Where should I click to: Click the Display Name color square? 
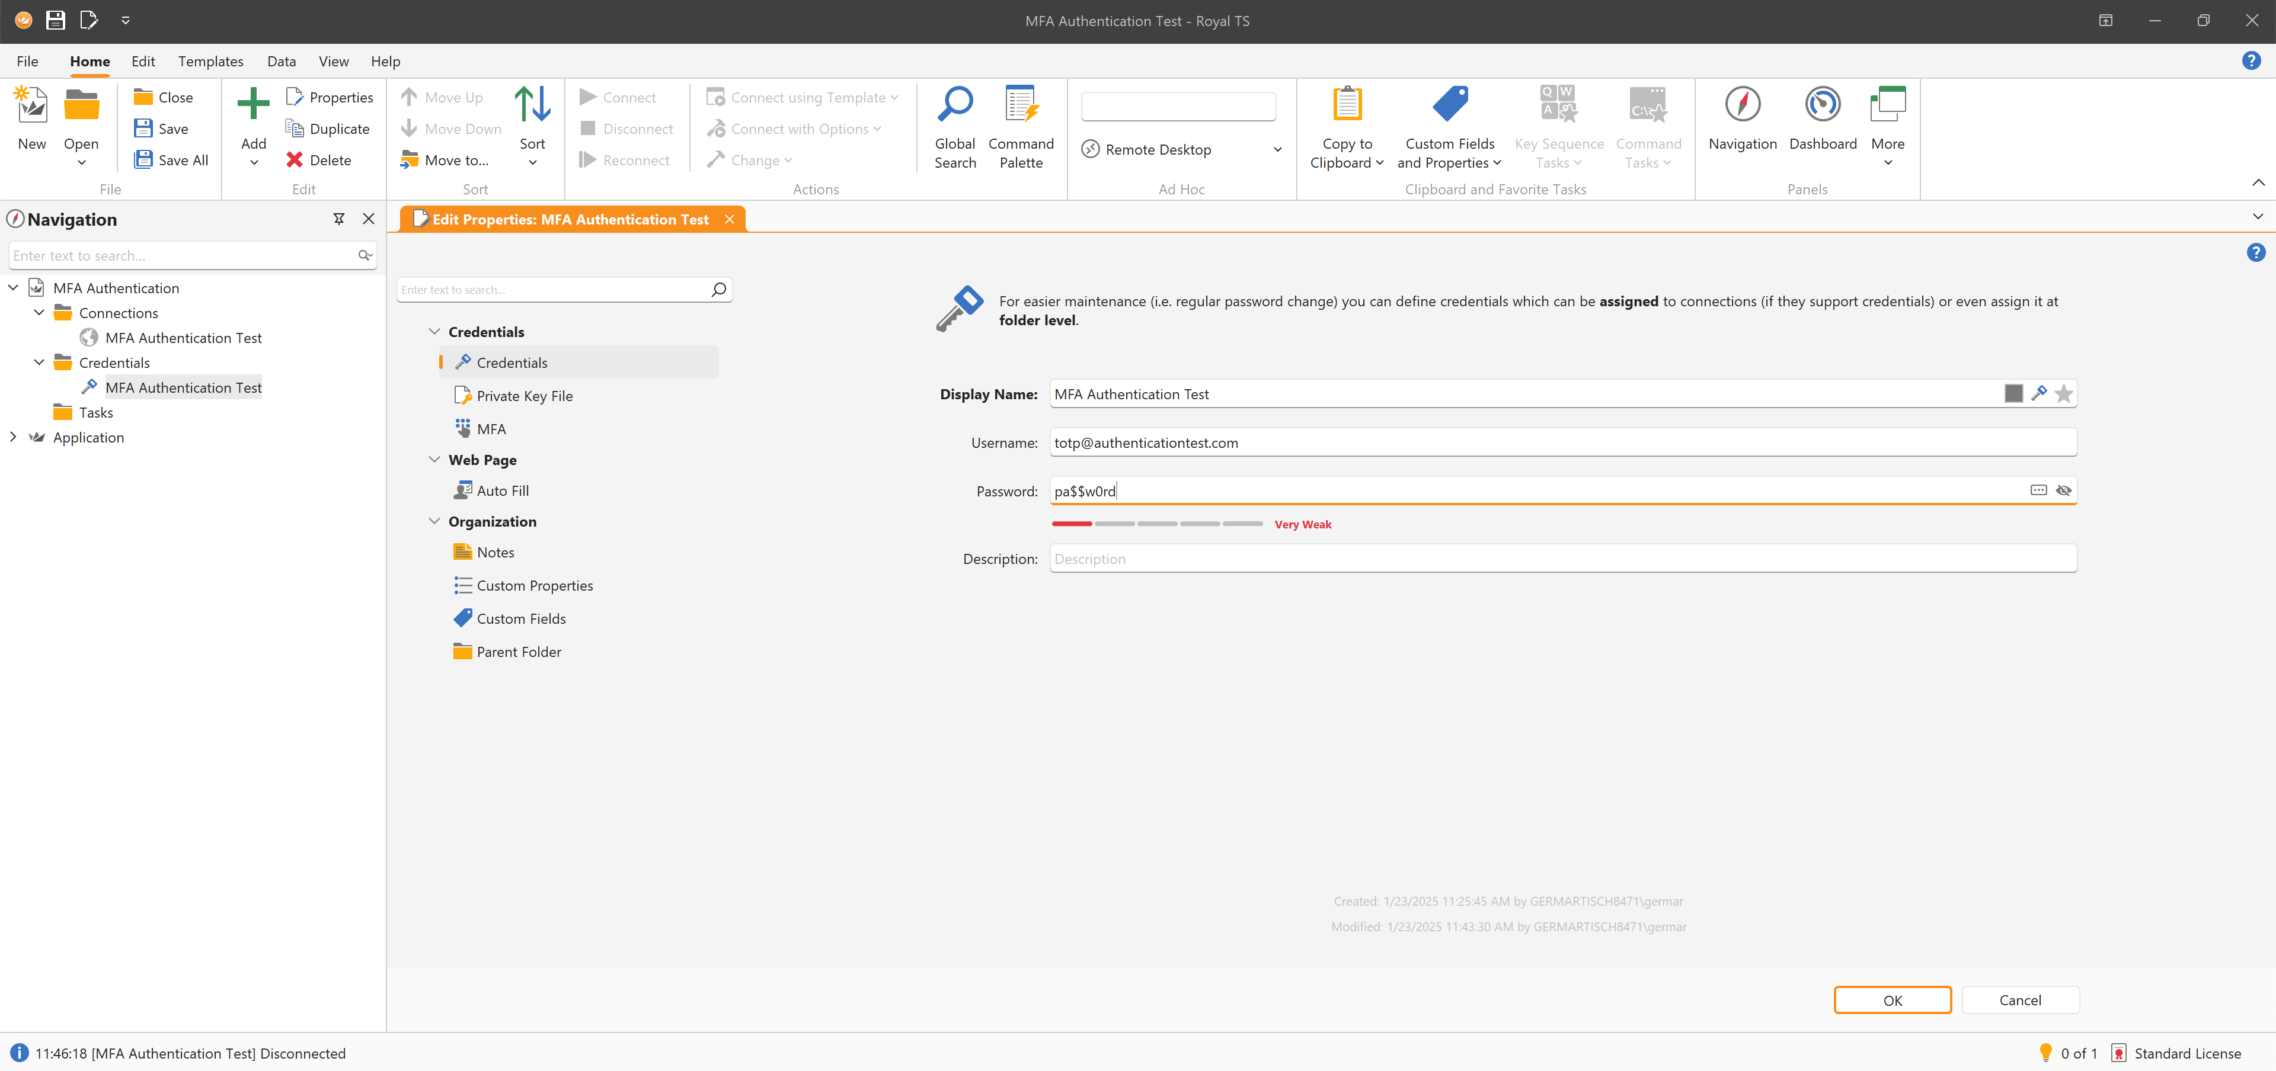[x=2013, y=394]
